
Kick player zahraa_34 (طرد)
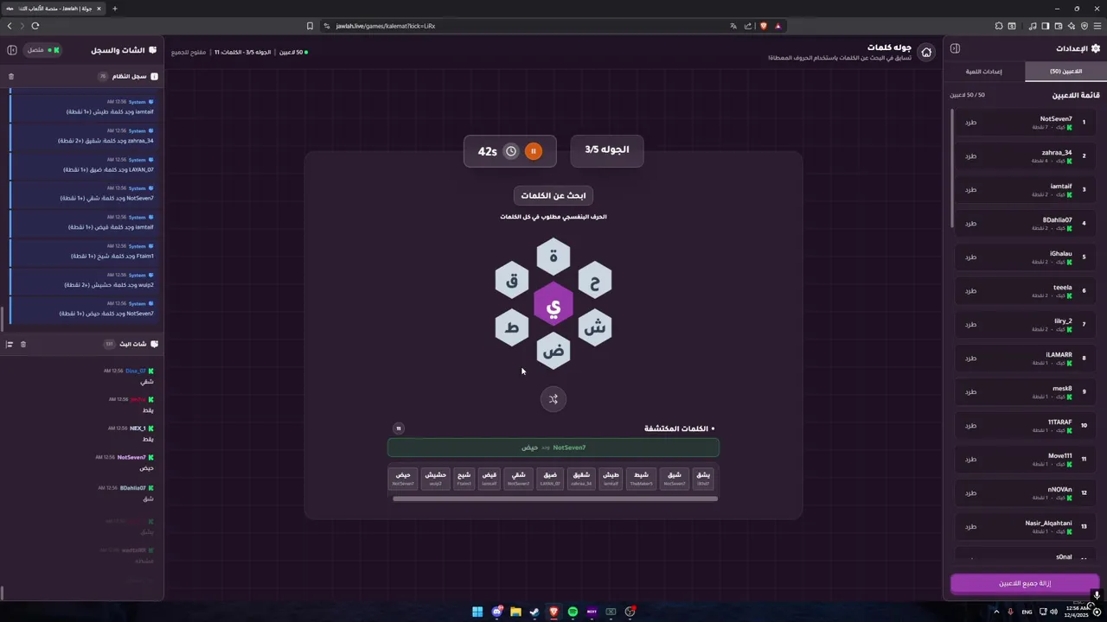tap(970, 156)
